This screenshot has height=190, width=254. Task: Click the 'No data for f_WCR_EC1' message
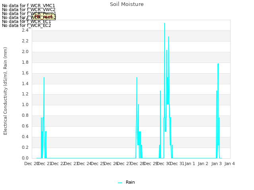tap(27, 21)
